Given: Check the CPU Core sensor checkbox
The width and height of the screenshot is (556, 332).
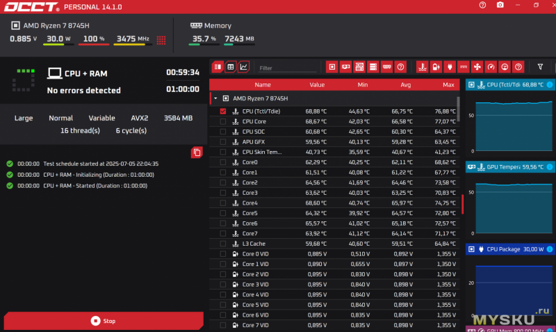Looking at the screenshot, I should (222, 121).
